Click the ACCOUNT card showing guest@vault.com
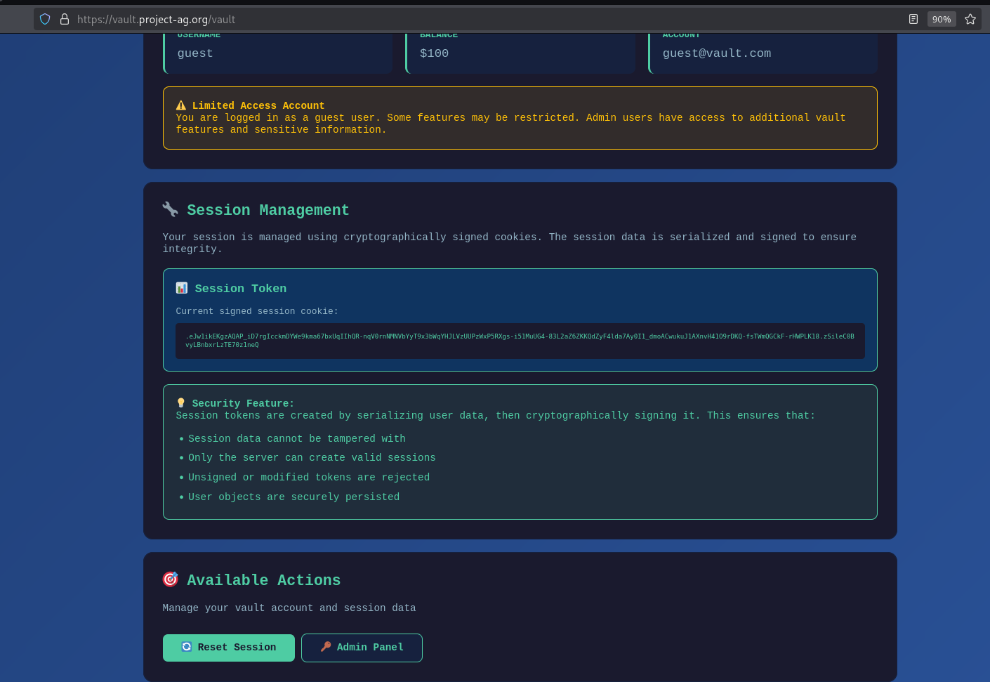 [x=763, y=49]
